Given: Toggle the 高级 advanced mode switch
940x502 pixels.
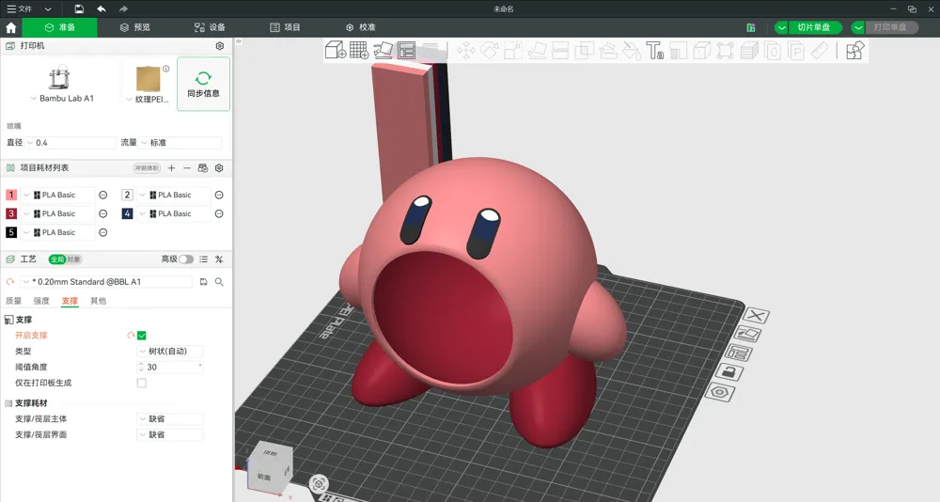Looking at the screenshot, I should tap(186, 259).
